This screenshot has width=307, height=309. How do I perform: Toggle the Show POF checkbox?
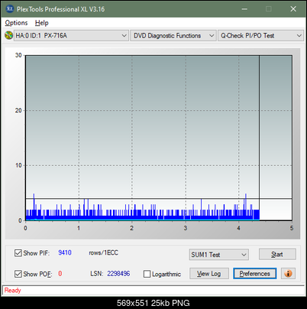[18, 274]
